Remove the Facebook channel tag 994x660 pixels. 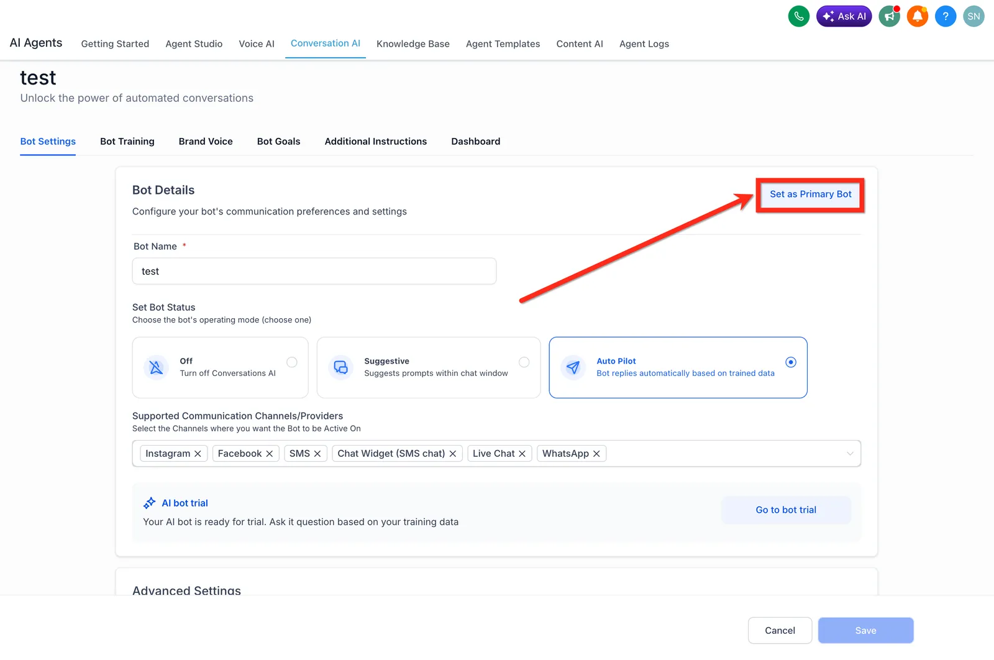[x=270, y=454]
